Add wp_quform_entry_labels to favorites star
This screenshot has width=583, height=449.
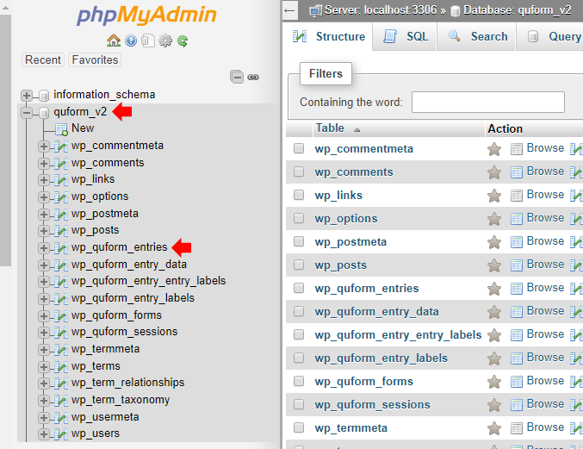494,359
